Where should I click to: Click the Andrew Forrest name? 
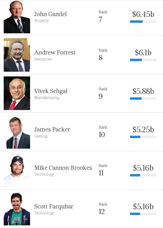pos(55,52)
